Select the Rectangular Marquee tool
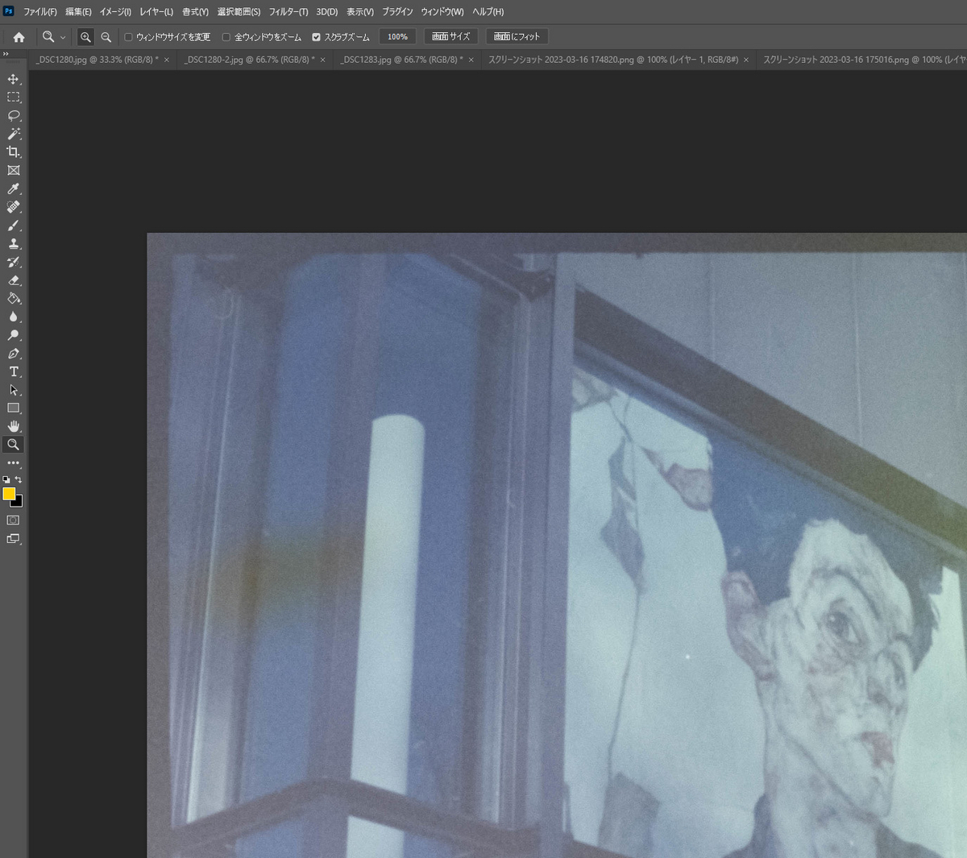This screenshot has width=967, height=858. click(14, 97)
